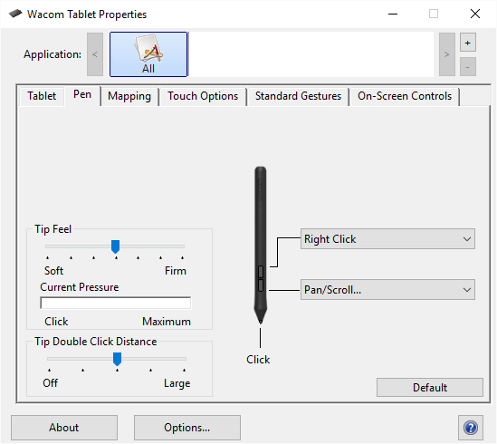Click the upper side button on the pen image
Image resolution: width=497 pixels, height=444 pixels.
point(261,272)
